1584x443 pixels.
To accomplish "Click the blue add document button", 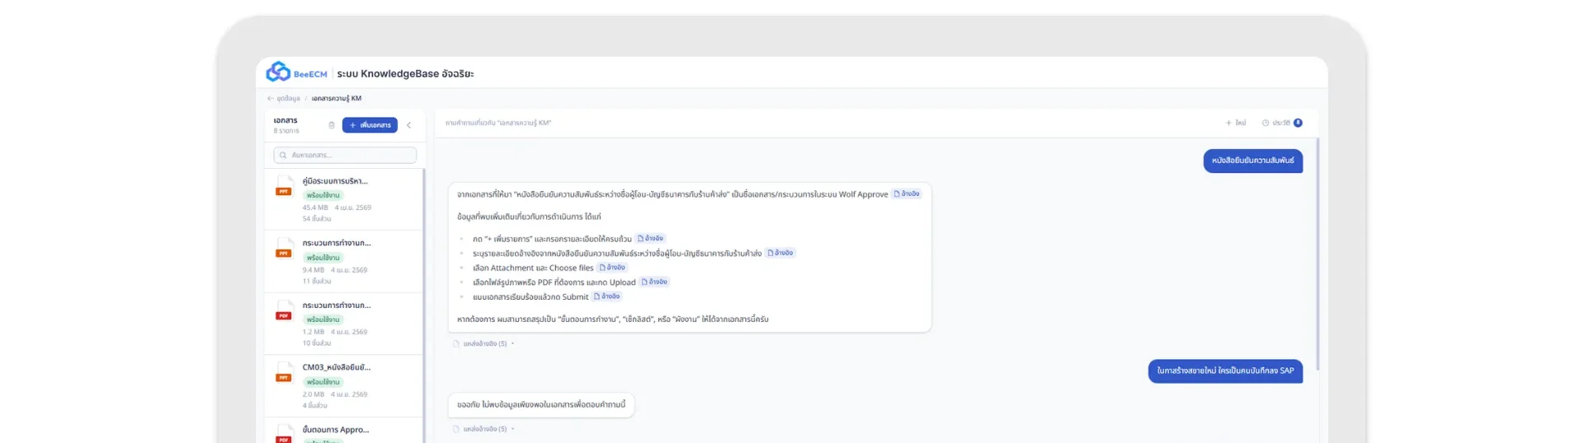I will [x=370, y=125].
